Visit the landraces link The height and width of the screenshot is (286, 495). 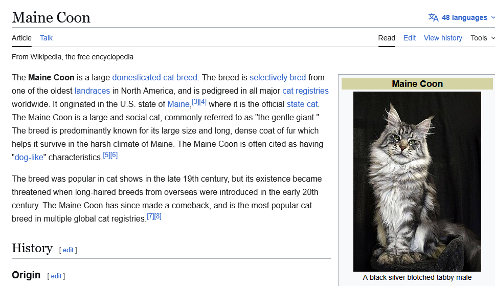coord(92,91)
